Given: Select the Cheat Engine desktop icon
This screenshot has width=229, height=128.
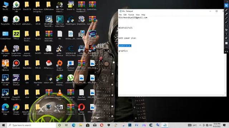Looking at the screenshot, I should click(x=70, y=20).
